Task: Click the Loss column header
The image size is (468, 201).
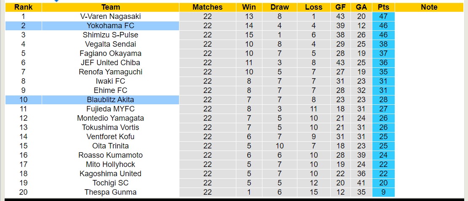Action: click(x=313, y=7)
